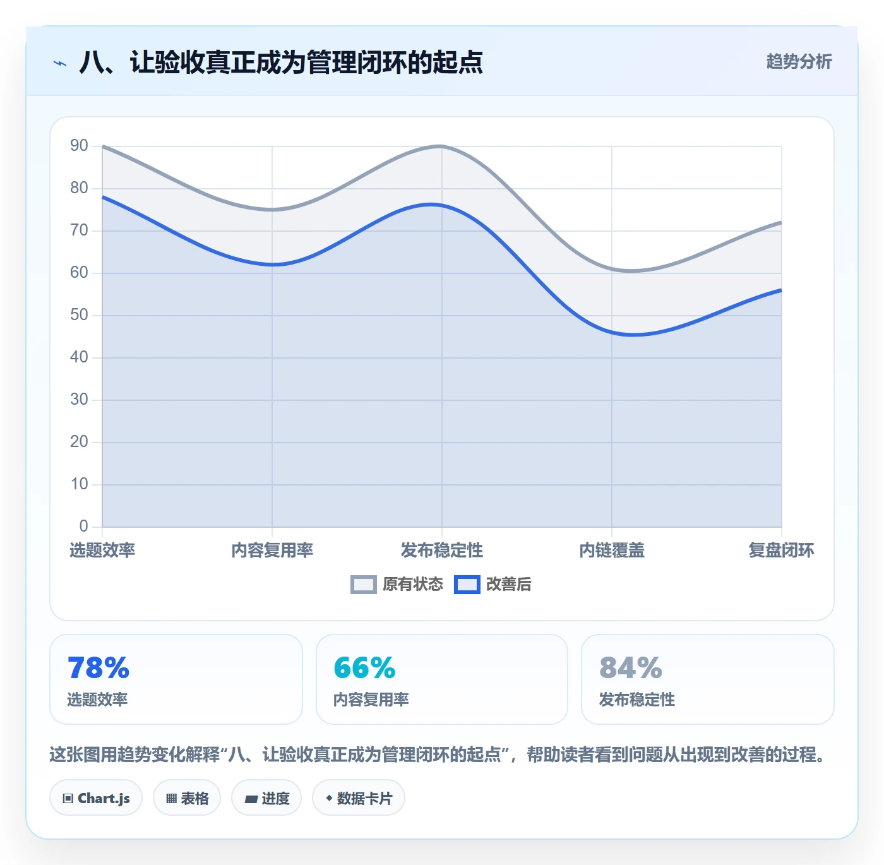Click the 原有状态 legend label
The width and height of the screenshot is (884, 865).
pyautogui.click(x=413, y=585)
